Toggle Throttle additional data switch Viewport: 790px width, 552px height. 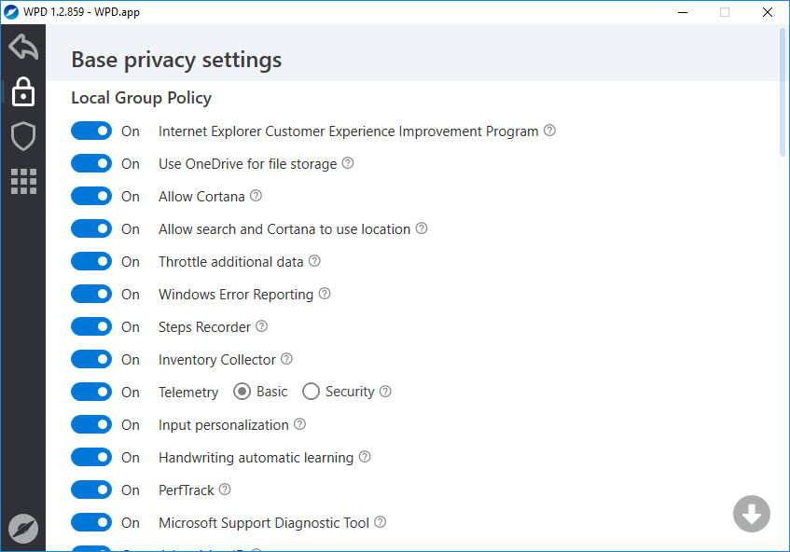(91, 261)
